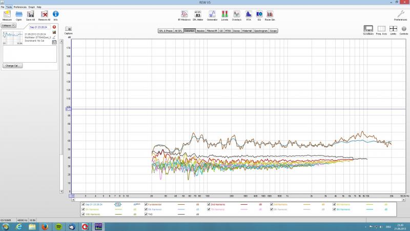This screenshot has height=231, width=410.
Task: Click the measurement name field
Action: (39, 27)
